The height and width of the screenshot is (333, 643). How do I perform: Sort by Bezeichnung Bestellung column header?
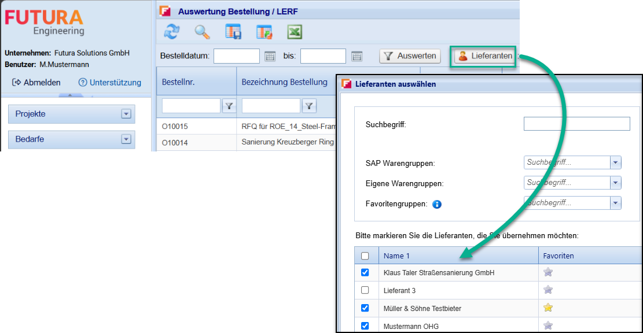[286, 82]
